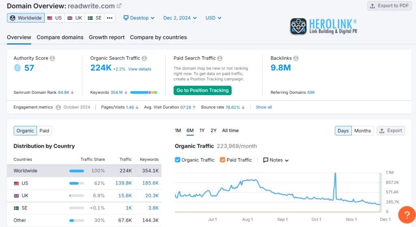Open SE traffic 1K value
The height and width of the screenshot is (227, 416).
click(129, 208)
